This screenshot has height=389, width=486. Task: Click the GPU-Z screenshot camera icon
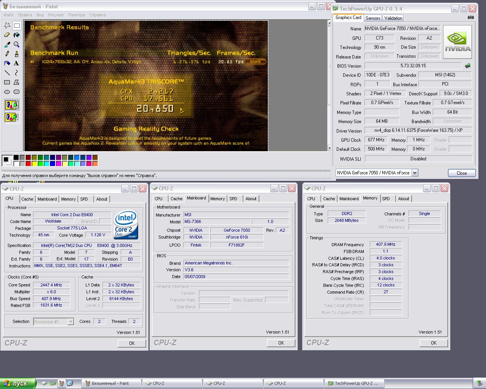click(x=471, y=17)
